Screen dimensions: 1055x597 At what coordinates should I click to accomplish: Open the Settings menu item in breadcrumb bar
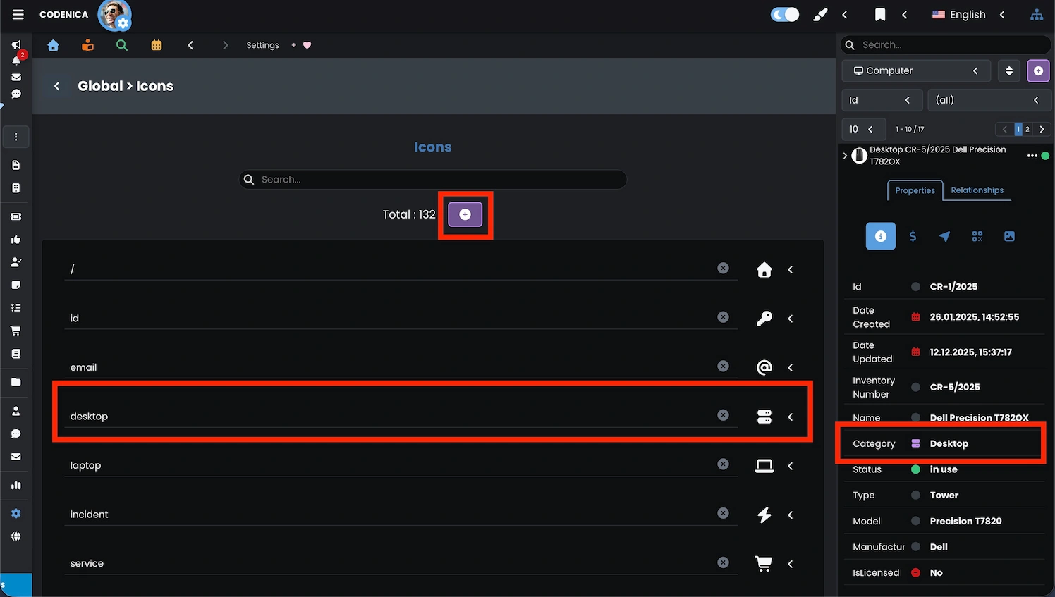(262, 44)
